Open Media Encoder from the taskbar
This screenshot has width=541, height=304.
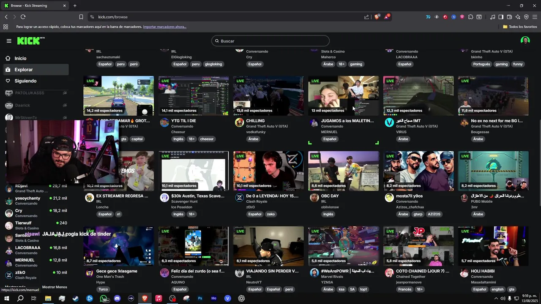pyautogui.click(x=214, y=299)
